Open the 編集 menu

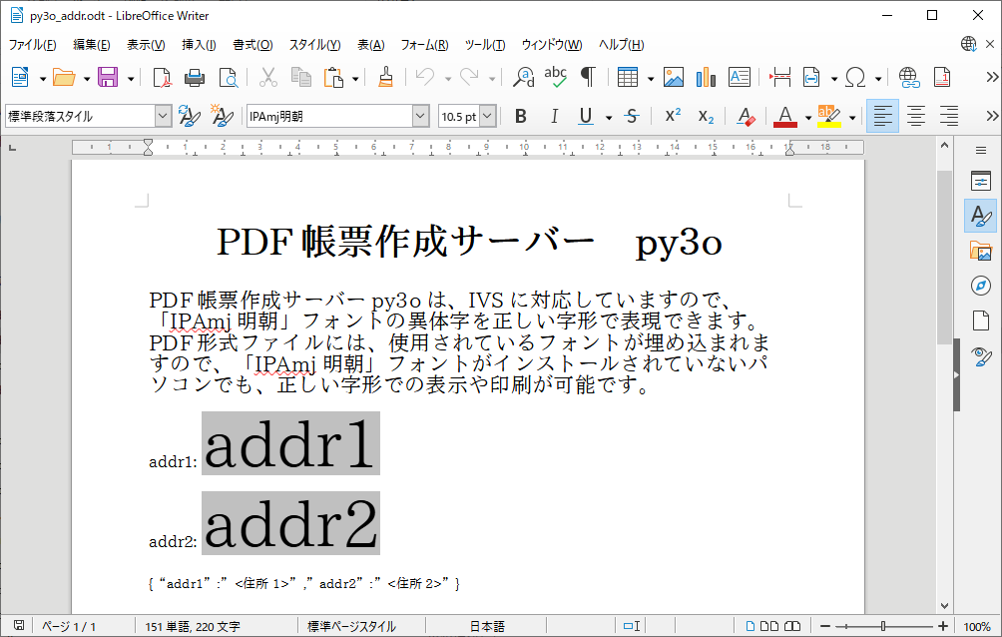point(92,44)
